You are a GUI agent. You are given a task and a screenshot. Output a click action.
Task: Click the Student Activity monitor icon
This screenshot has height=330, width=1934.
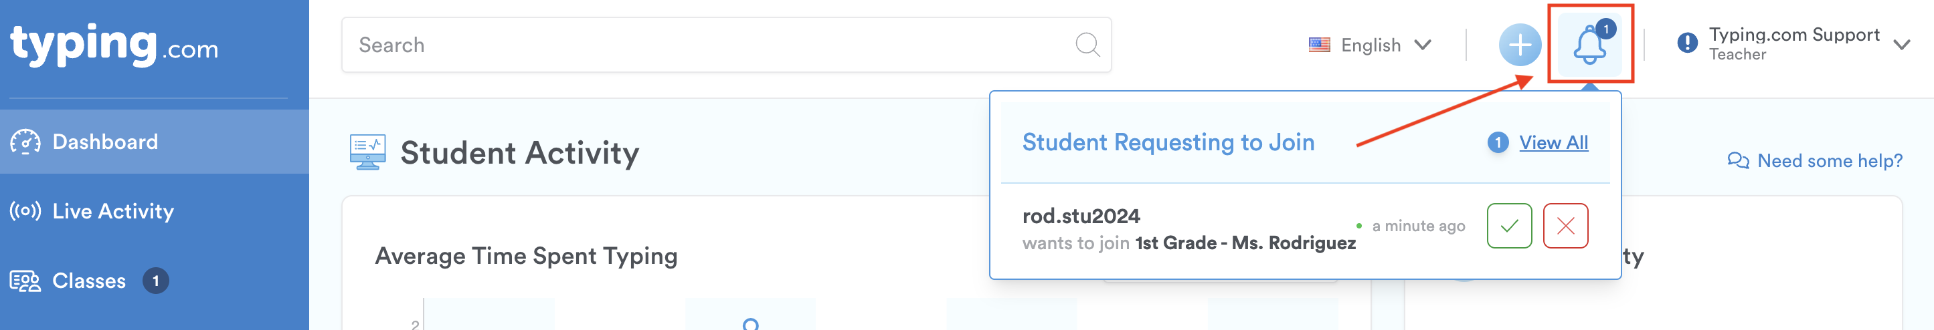(x=368, y=152)
